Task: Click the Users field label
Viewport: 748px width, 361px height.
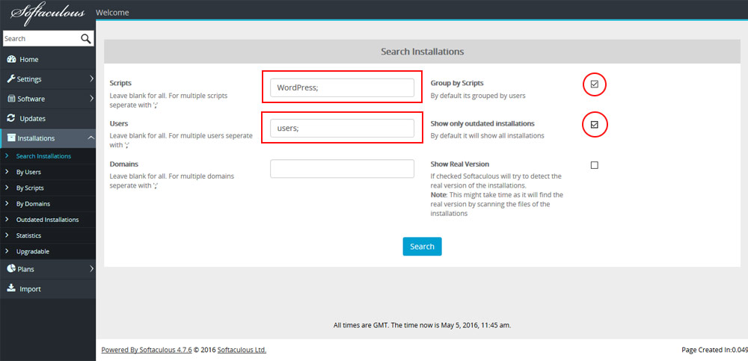Action: [x=118, y=123]
